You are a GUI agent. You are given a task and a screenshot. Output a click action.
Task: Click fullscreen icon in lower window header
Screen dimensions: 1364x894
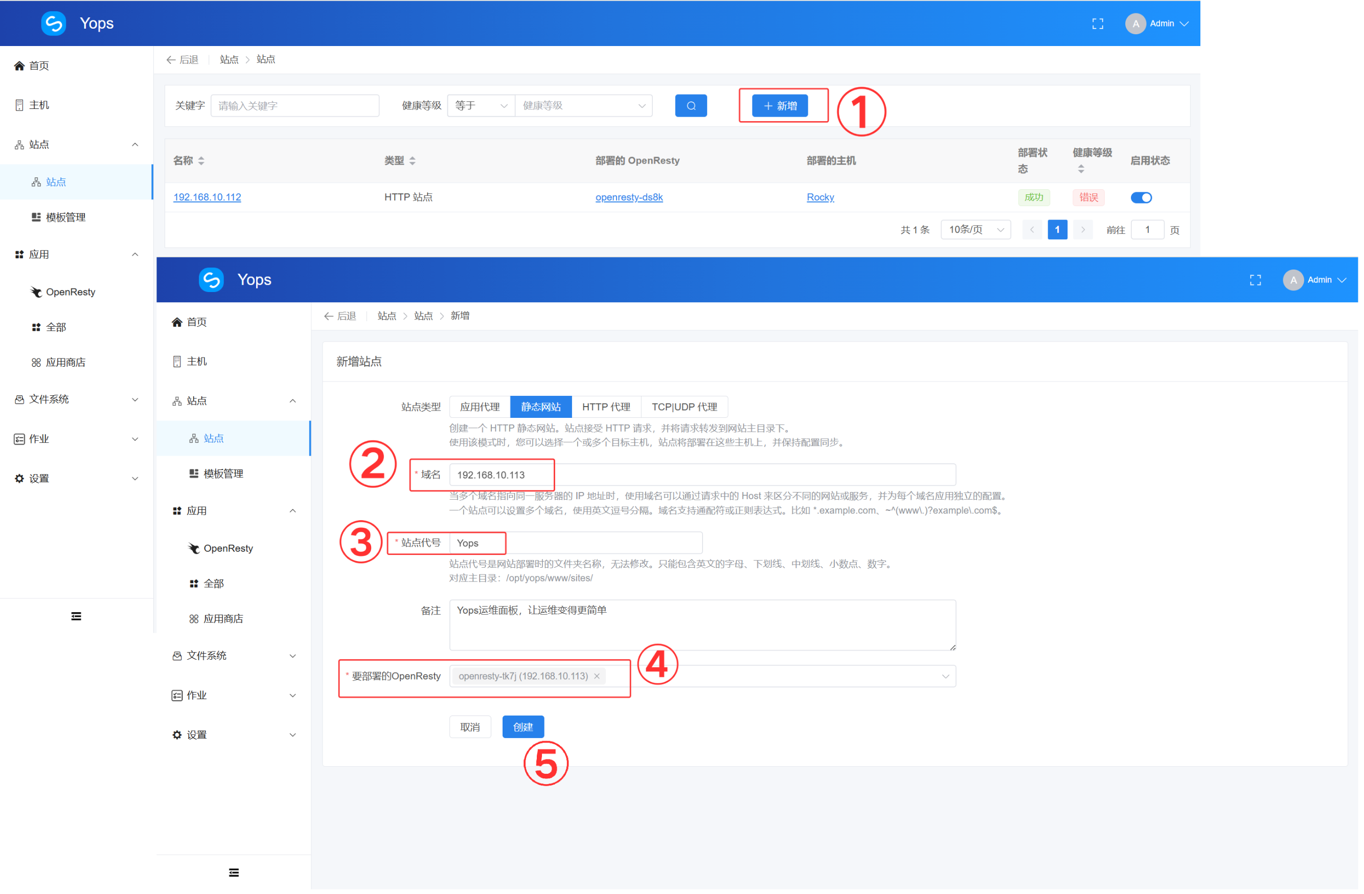pyautogui.click(x=1255, y=280)
